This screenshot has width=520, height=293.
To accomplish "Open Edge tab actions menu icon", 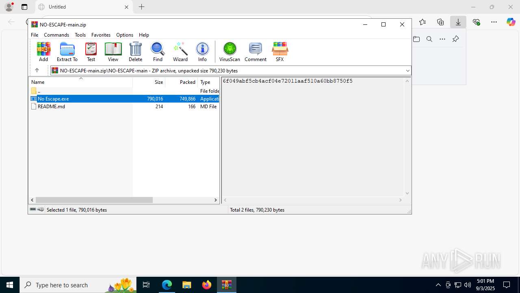I will click(24, 7).
